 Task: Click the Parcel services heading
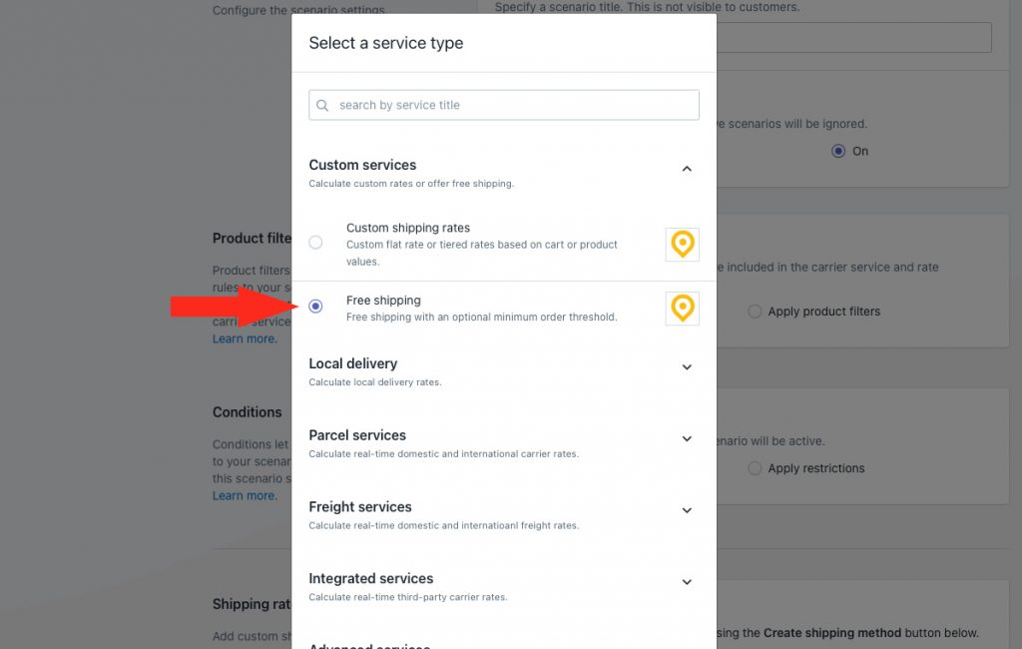click(357, 435)
